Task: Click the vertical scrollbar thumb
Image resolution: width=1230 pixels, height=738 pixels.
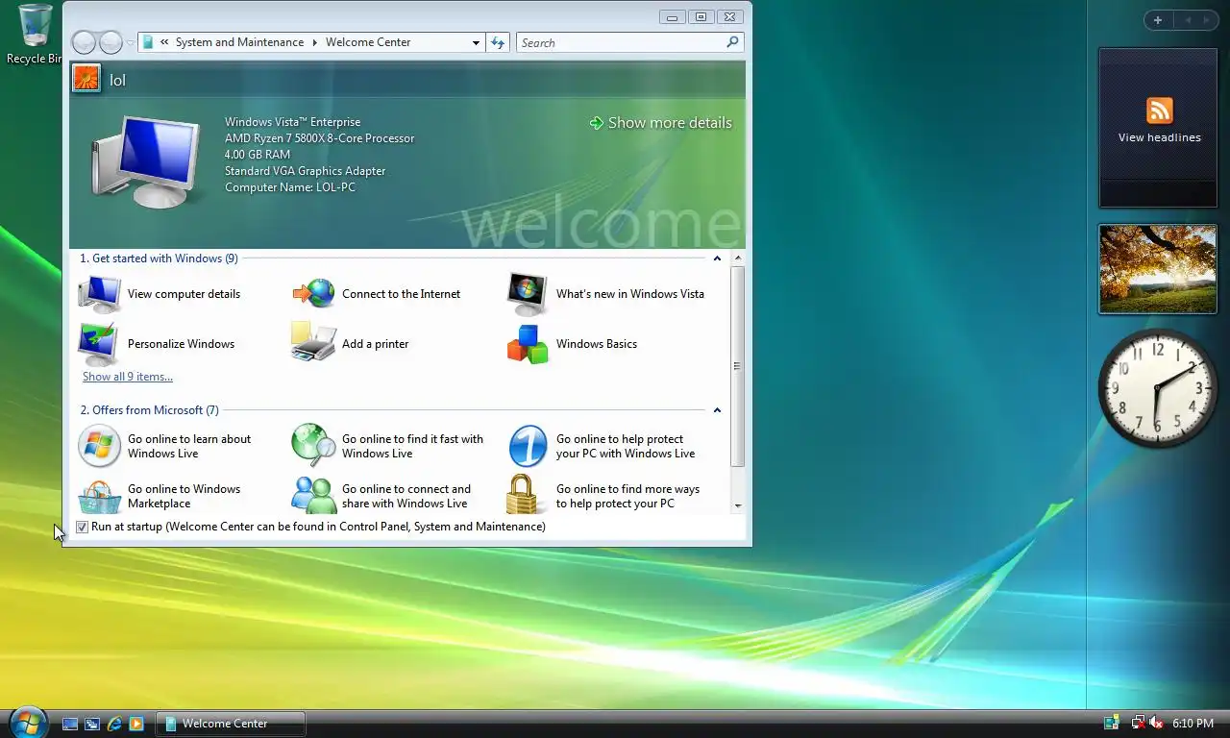Action: (x=738, y=366)
